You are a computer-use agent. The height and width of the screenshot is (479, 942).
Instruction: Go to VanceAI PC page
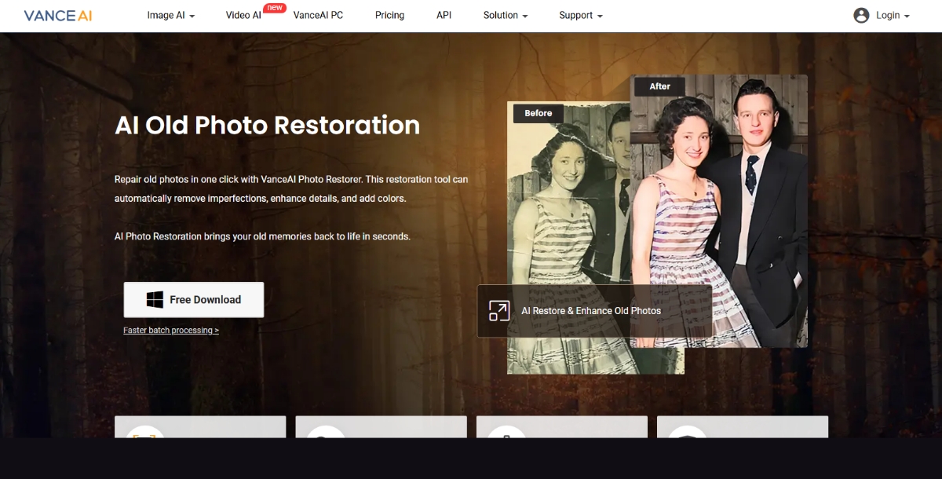(318, 15)
